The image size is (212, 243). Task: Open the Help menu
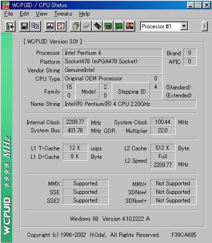click(84, 14)
